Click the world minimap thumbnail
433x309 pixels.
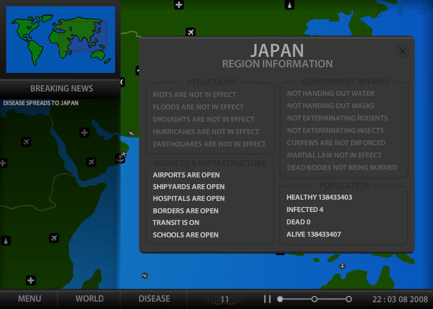click(61, 39)
